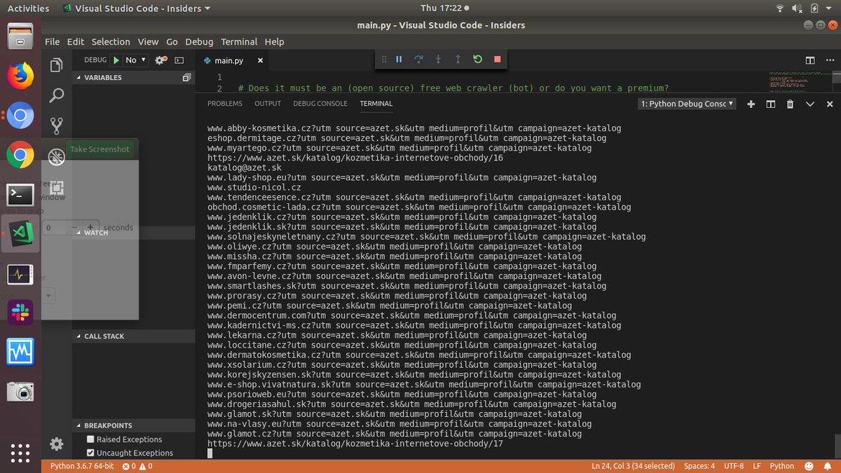Open terminal selector Python Debug Console dropdown

tap(687, 104)
